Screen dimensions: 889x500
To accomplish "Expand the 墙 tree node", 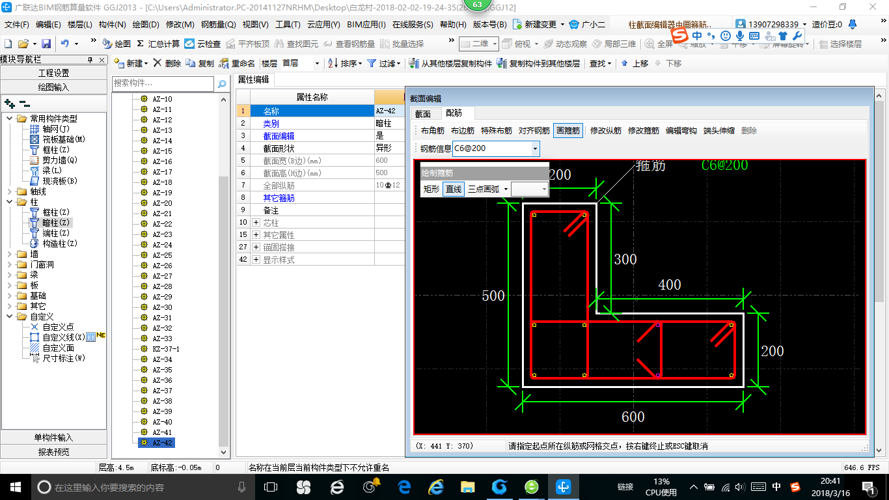I will click(x=10, y=254).
